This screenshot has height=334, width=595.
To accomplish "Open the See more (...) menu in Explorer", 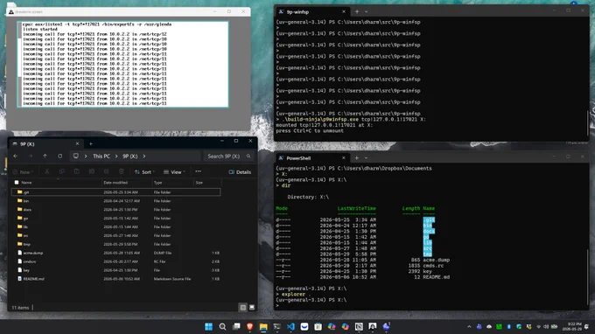I will [x=198, y=171].
